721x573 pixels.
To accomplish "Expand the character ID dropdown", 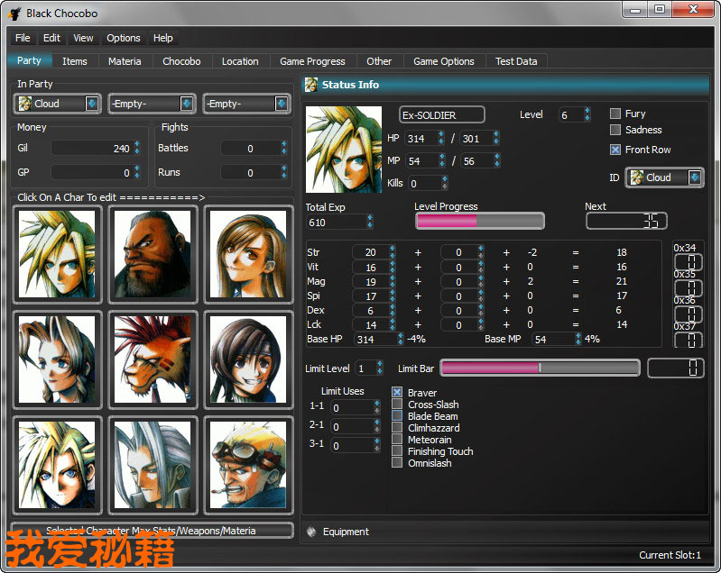I will pos(664,177).
